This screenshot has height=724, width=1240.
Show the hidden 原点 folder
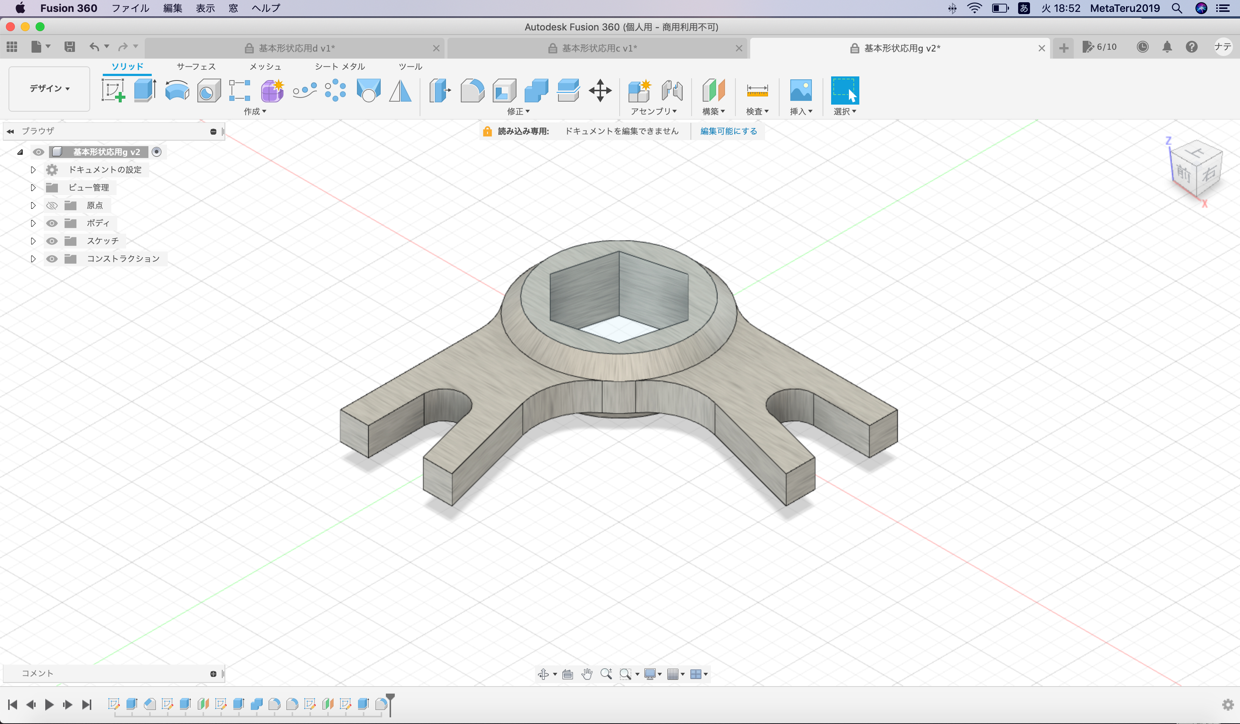click(x=52, y=205)
